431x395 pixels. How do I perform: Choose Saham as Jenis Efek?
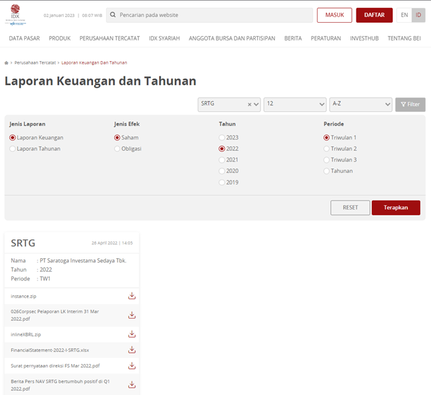click(x=117, y=137)
